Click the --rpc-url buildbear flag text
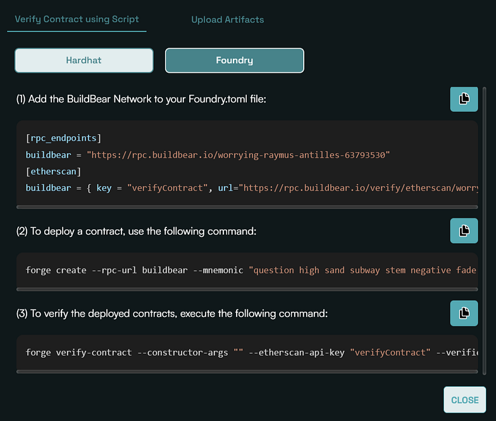Viewport: 496px width, 421px height. point(139,270)
